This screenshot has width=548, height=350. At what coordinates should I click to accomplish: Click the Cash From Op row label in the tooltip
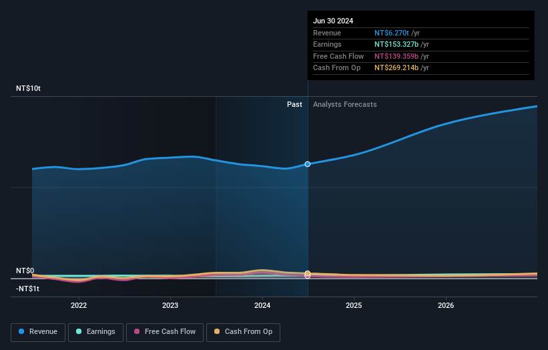pos(336,68)
